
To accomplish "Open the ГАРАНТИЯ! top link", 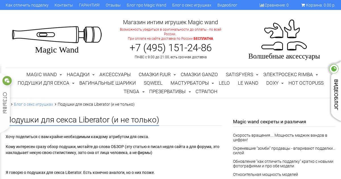I will [x=89, y=5].
